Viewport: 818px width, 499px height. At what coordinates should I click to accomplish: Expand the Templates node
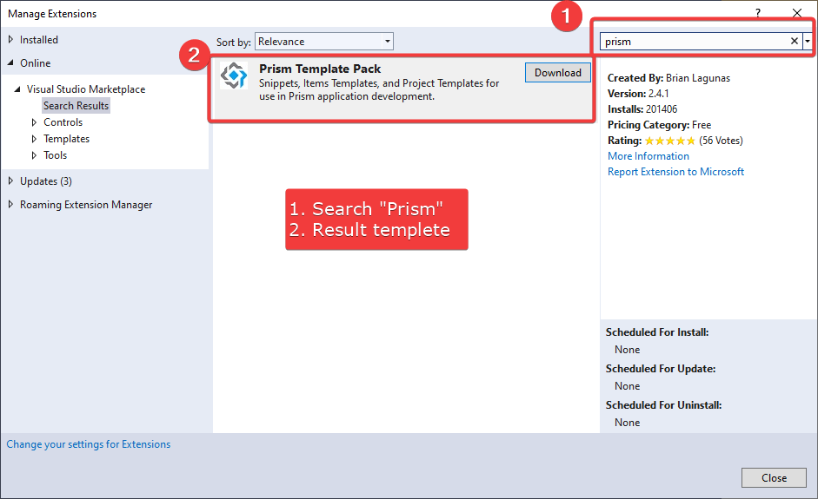[34, 139]
